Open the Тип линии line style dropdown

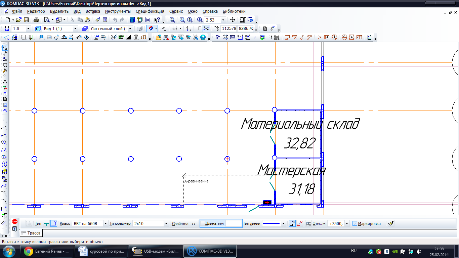284,223
